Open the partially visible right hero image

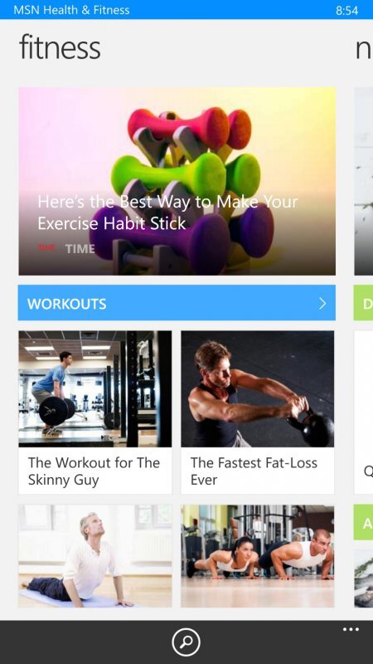(364, 181)
